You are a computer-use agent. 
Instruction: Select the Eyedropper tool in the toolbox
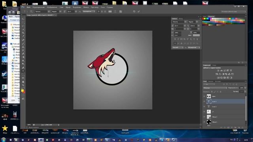pos(23,36)
